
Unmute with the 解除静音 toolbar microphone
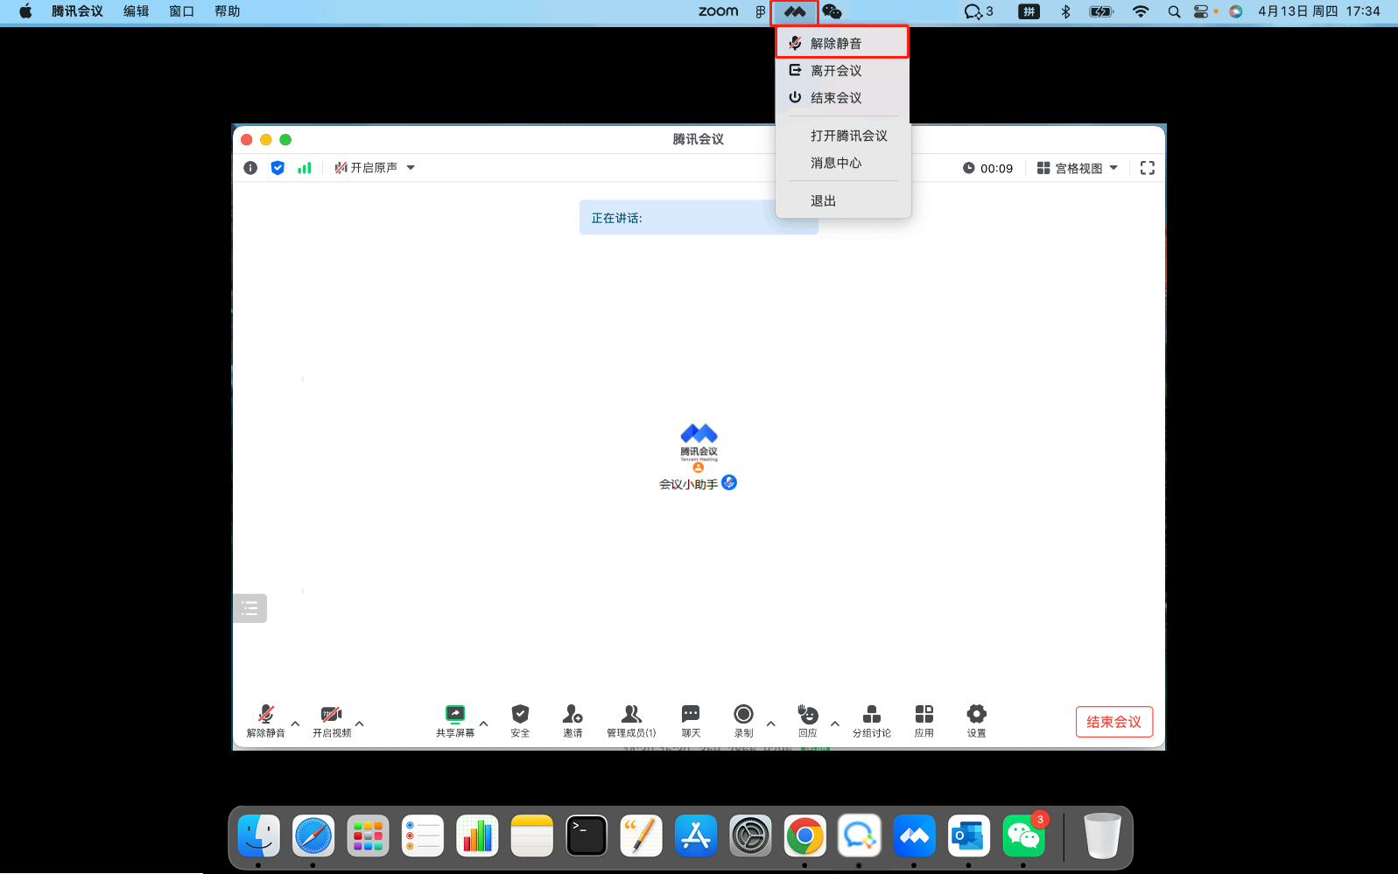coord(266,721)
